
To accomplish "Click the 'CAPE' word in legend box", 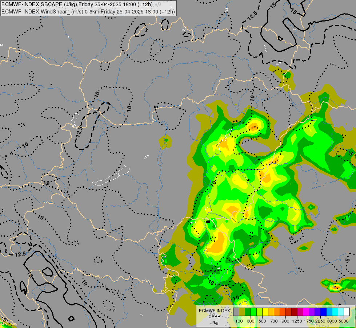I will point(214,317).
